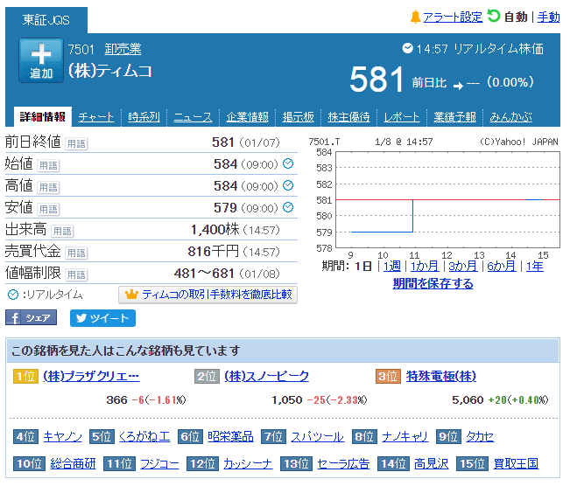Open the 業績予報 tab
This screenshot has width=570, height=486.
454,117
